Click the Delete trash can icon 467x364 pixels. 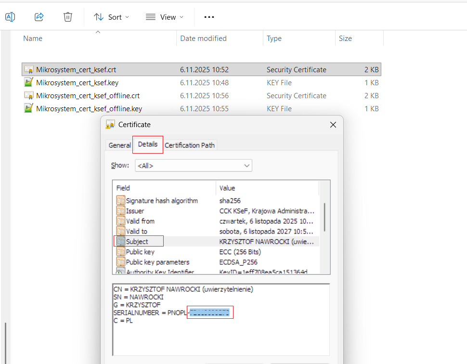point(68,17)
